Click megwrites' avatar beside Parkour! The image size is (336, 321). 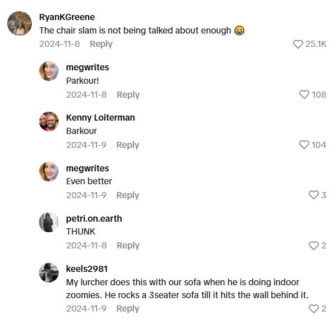tap(49, 71)
